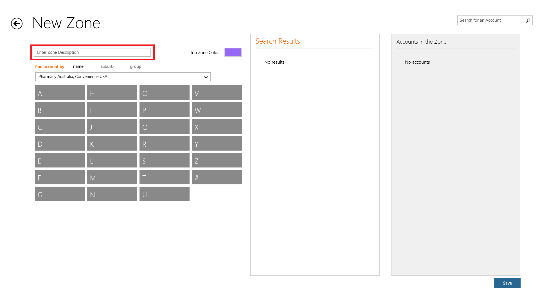Switch find account by to name
This screenshot has height=304, width=540.
pyautogui.click(x=78, y=66)
